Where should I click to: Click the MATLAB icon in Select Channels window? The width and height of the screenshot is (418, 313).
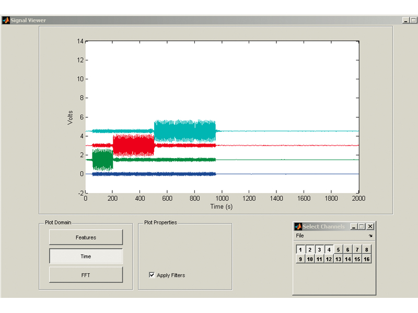pos(298,226)
